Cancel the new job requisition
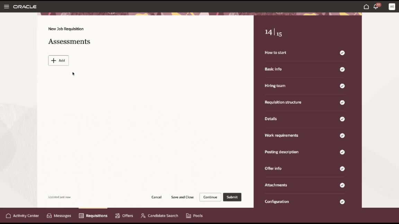 (x=157, y=197)
